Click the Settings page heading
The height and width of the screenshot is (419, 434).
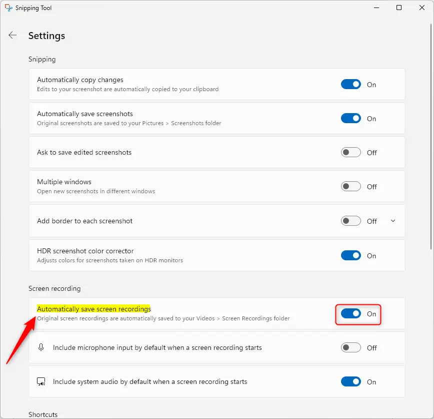[x=46, y=36]
